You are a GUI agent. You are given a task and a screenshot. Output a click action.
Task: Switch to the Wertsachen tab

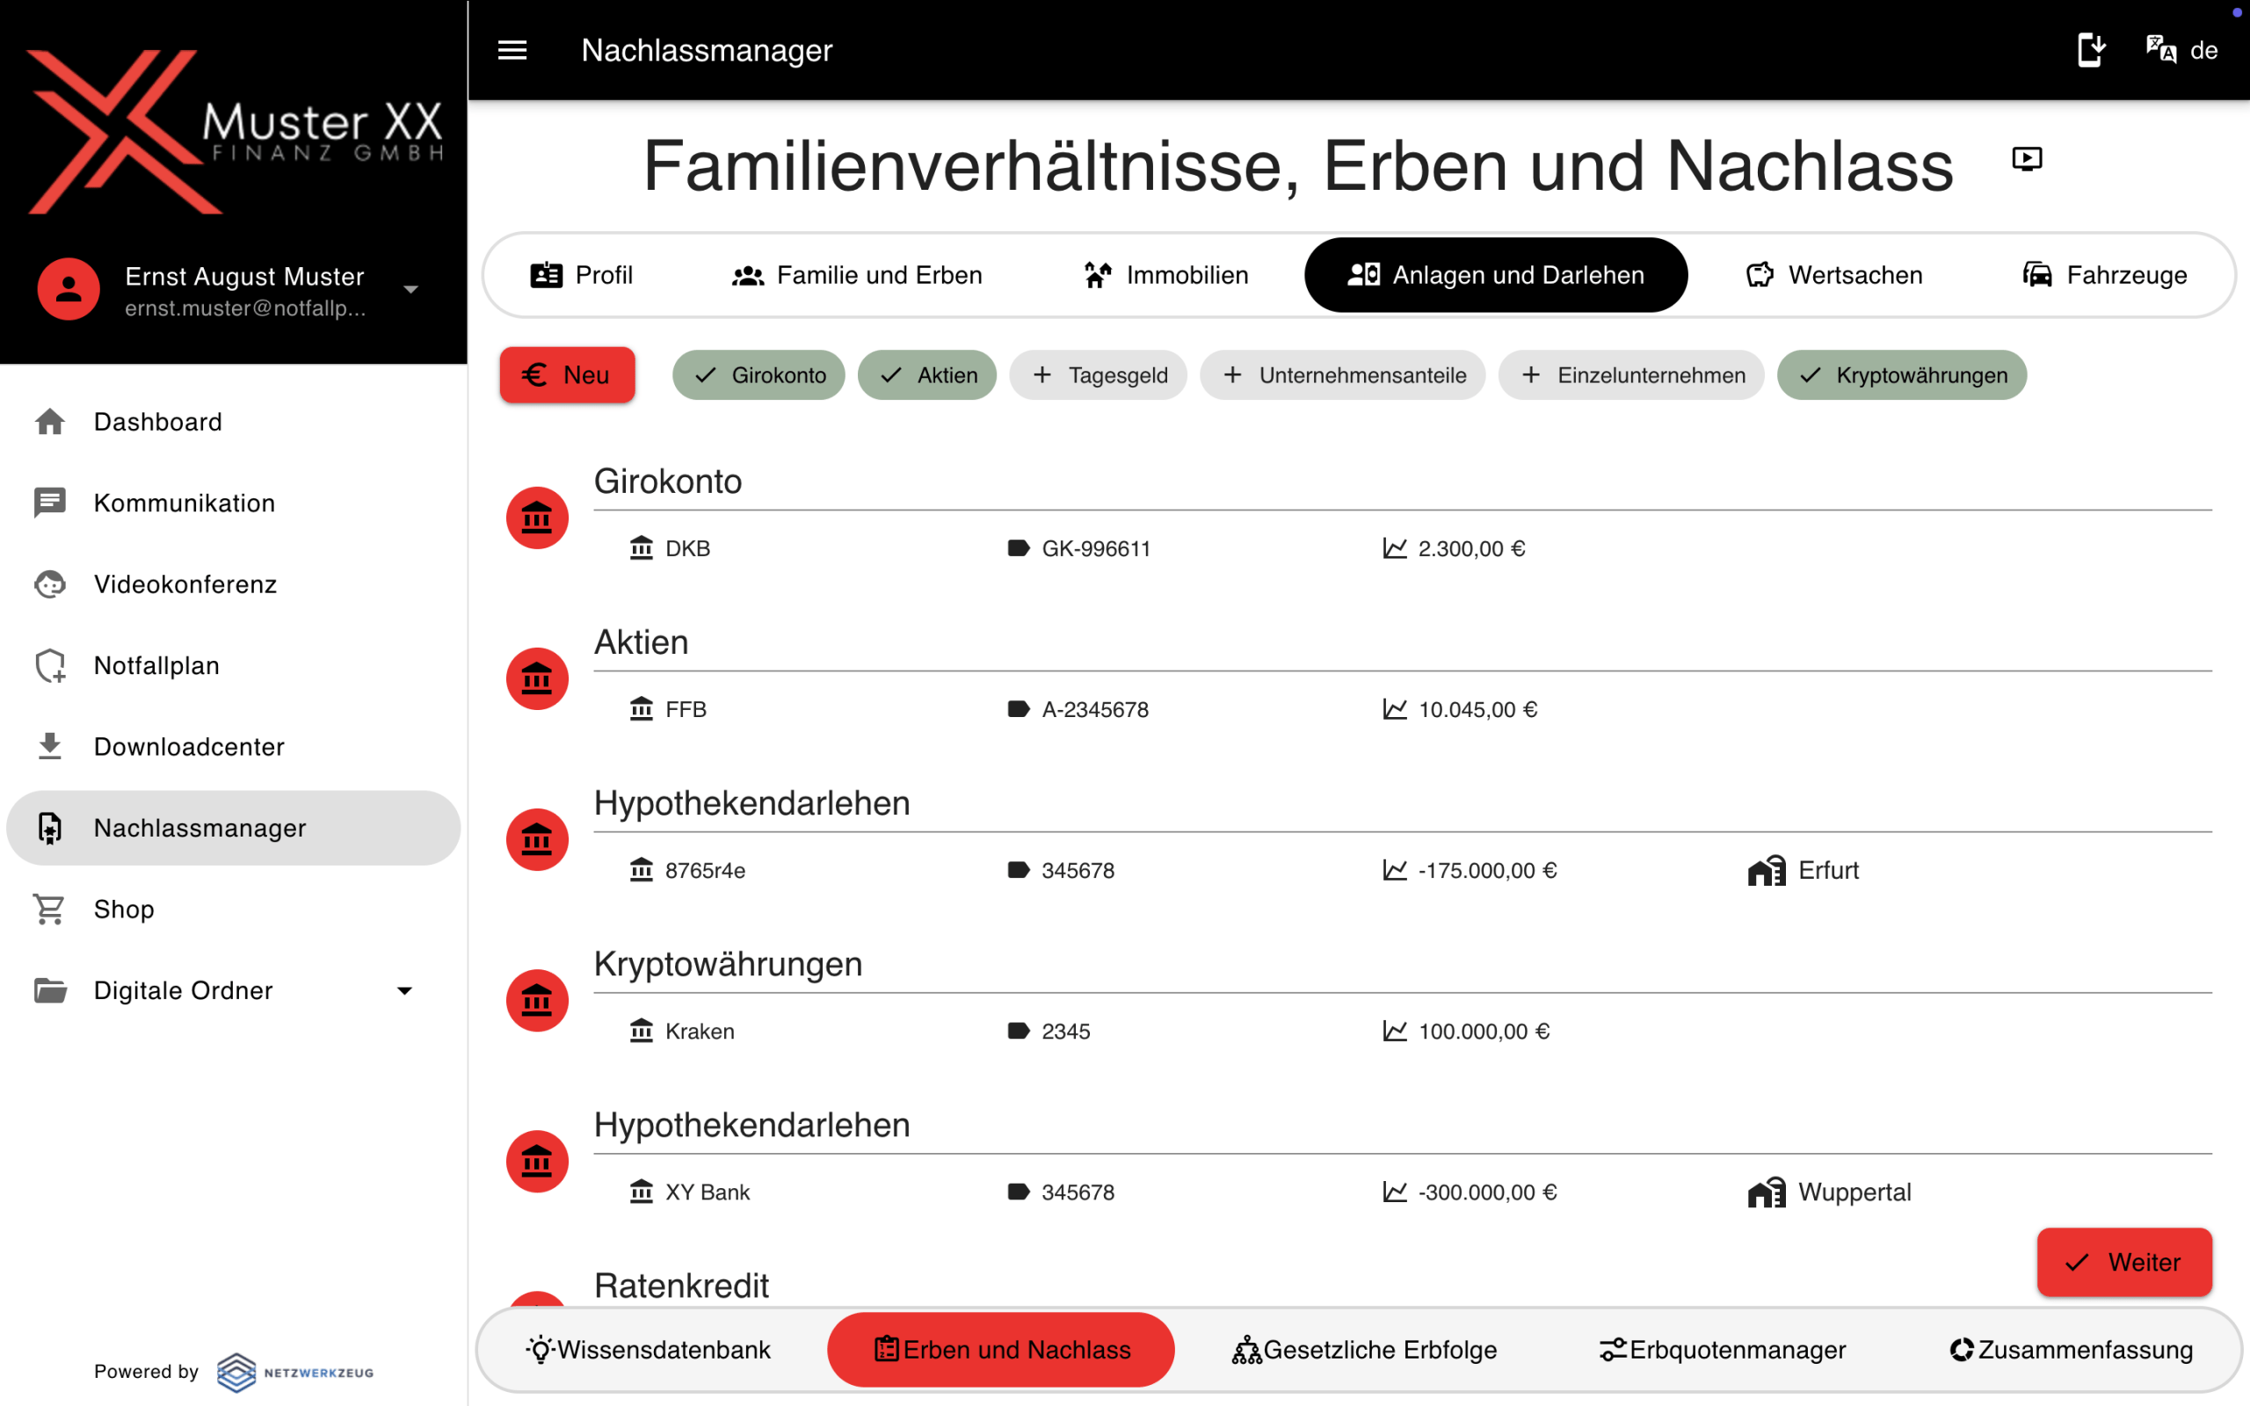(1834, 275)
